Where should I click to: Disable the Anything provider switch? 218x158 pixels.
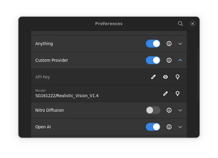point(153,44)
